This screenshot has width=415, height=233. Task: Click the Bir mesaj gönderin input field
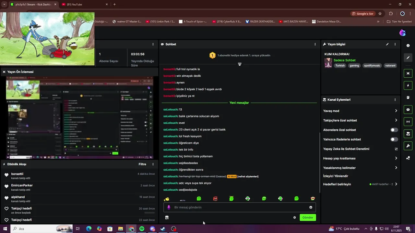pyautogui.click(x=240, y=207)
